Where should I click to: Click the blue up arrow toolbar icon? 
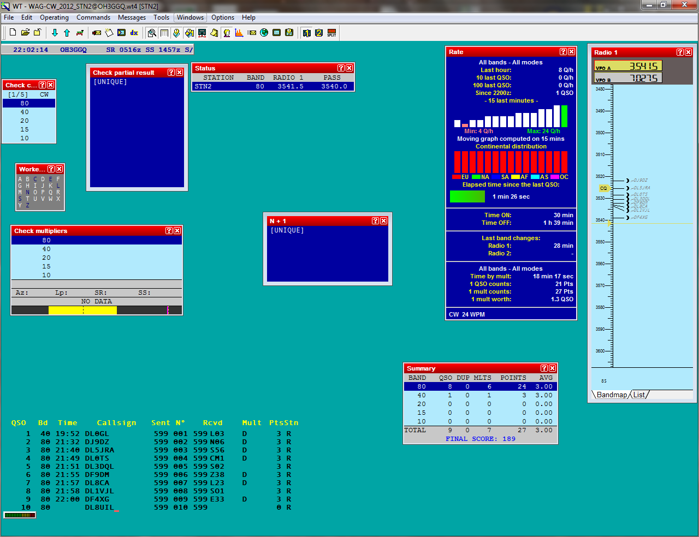pyautogui.click(x=67, y=33)
